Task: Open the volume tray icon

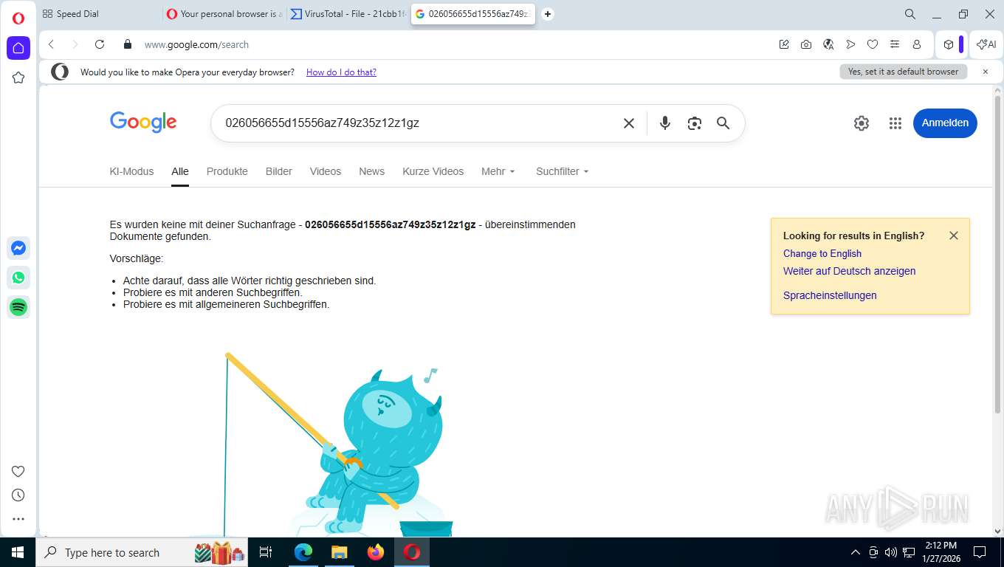Action: point(891,552)
